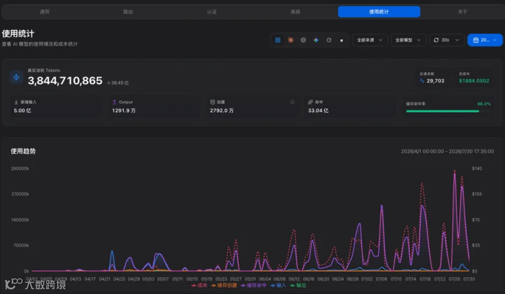The image size is (505, 294).
Task: Open the 全部来源 source dropdown
Action: 370,40
